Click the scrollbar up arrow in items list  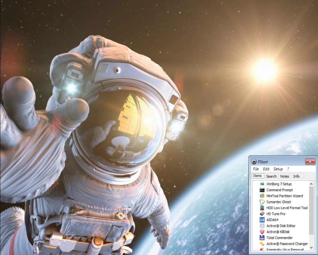click(x=311, y=184)
